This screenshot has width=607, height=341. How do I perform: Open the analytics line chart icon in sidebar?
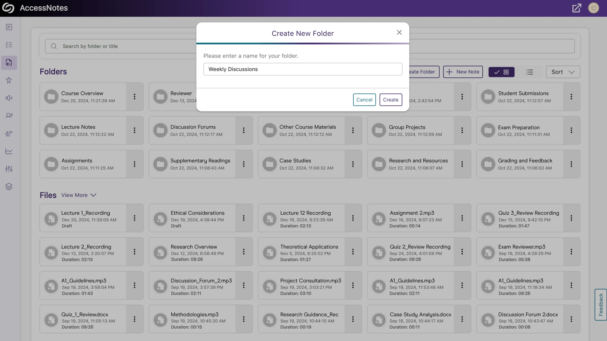[9, 151]
